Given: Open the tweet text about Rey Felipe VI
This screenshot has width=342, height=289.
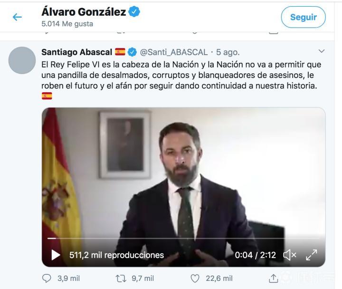Looking at the screenshot, I should [181, 75].
